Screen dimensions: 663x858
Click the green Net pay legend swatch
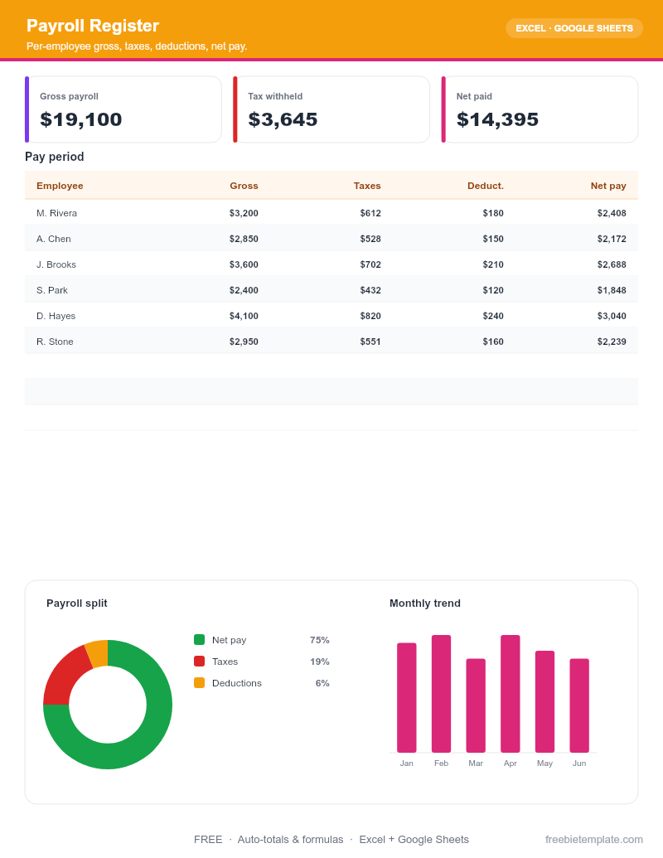[x=199, y=640]
